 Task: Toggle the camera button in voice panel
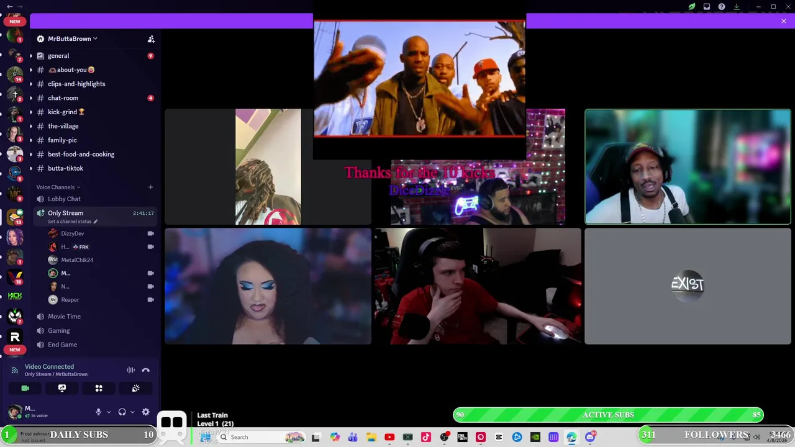click(25, 388)
